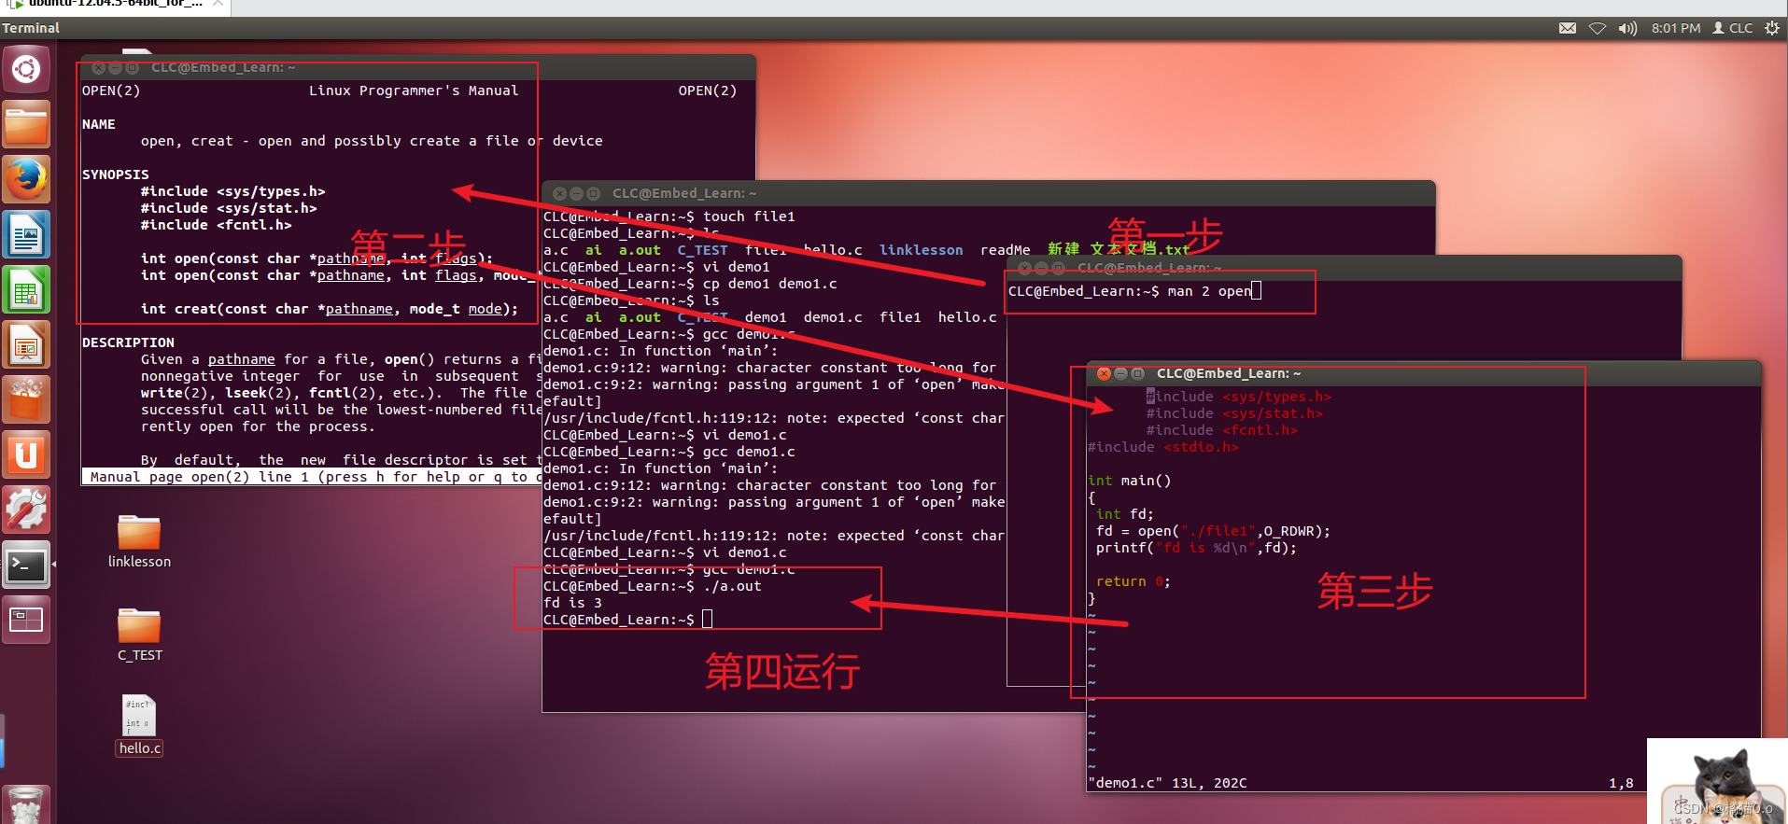Click '#include <sys/types.h>' in vim editor
This screenshot has width=1788, height=824.
(x=1238, y=397)
